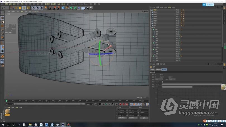The height and width of the screenshot is (127, 226).
Task: Click Go to End playback button
Action: tap(116, 104)
